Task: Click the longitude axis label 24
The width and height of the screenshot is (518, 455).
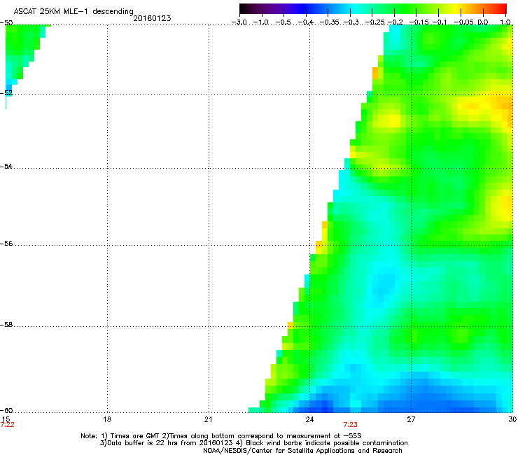Action: (x=309, y=419)
